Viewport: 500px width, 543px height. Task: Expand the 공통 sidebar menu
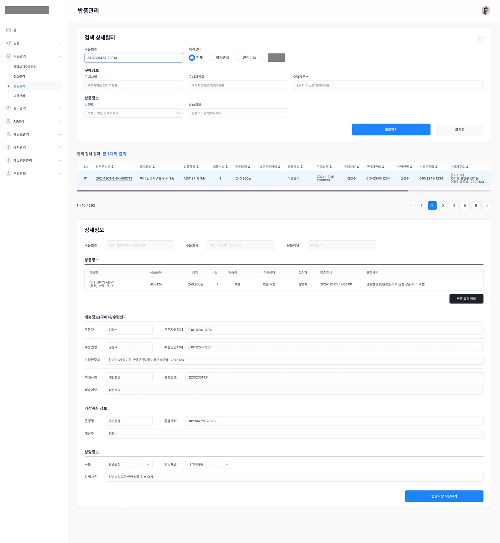tap(60, 43)
